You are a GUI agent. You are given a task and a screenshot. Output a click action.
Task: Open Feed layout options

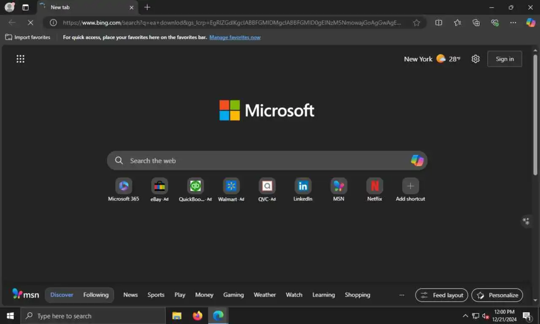click(442, 295)
